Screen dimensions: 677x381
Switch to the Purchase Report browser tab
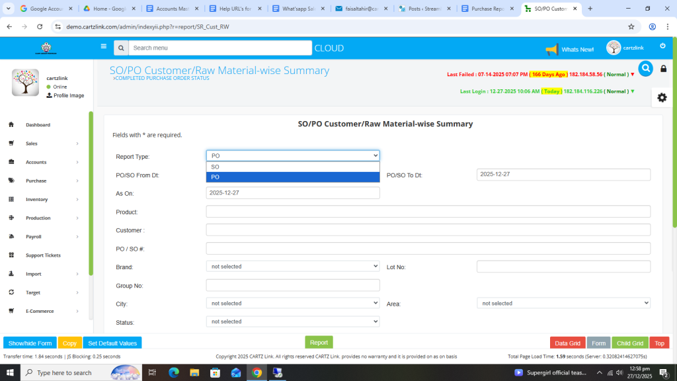pos(488,9)
